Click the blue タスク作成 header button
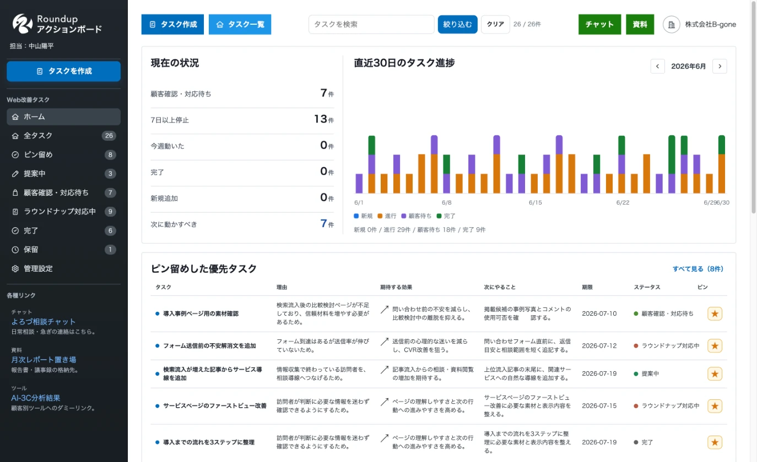Screen dimensions: 757x462 172,24
